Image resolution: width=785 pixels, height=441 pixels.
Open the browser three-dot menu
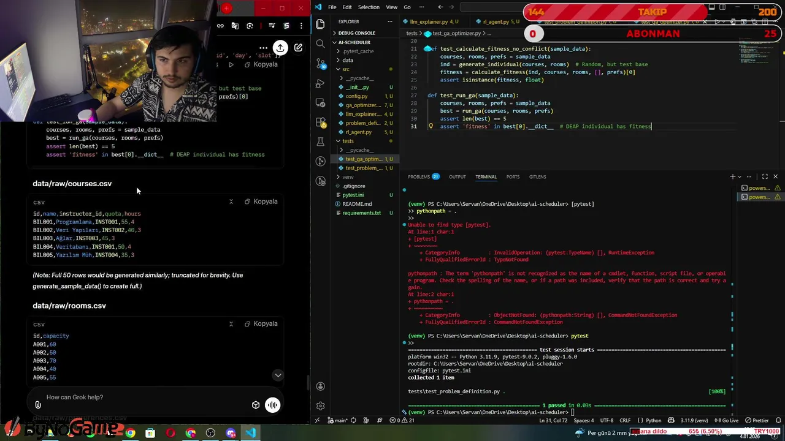(x=301, y=26)
